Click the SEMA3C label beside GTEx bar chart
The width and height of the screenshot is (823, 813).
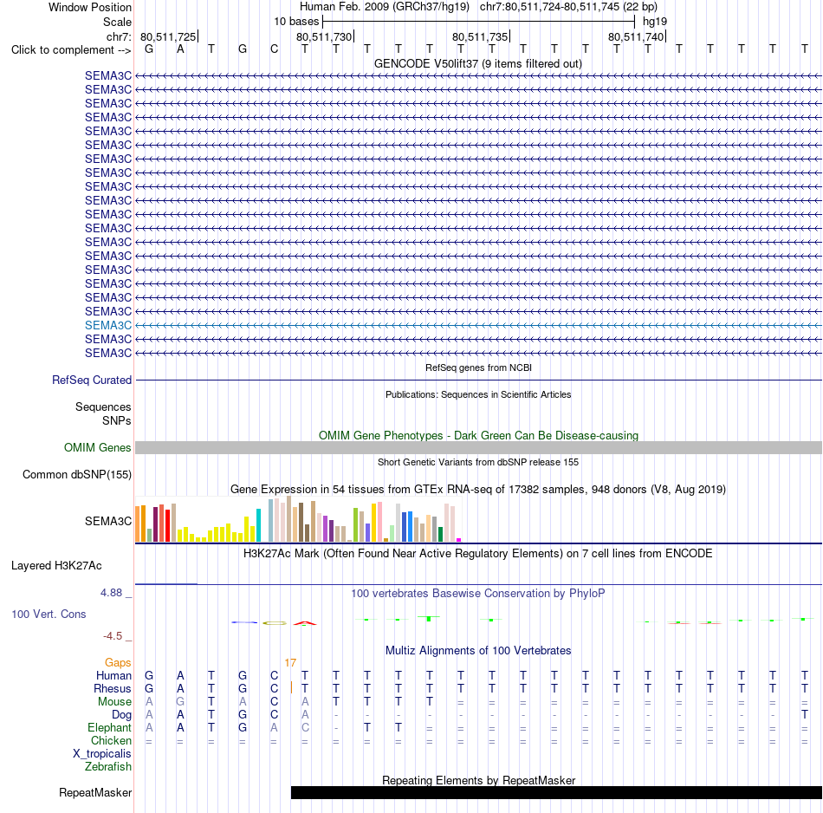click(x=108, y=522)
